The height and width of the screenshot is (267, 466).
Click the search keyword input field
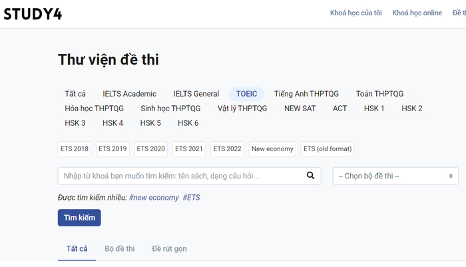click(180, 176)
